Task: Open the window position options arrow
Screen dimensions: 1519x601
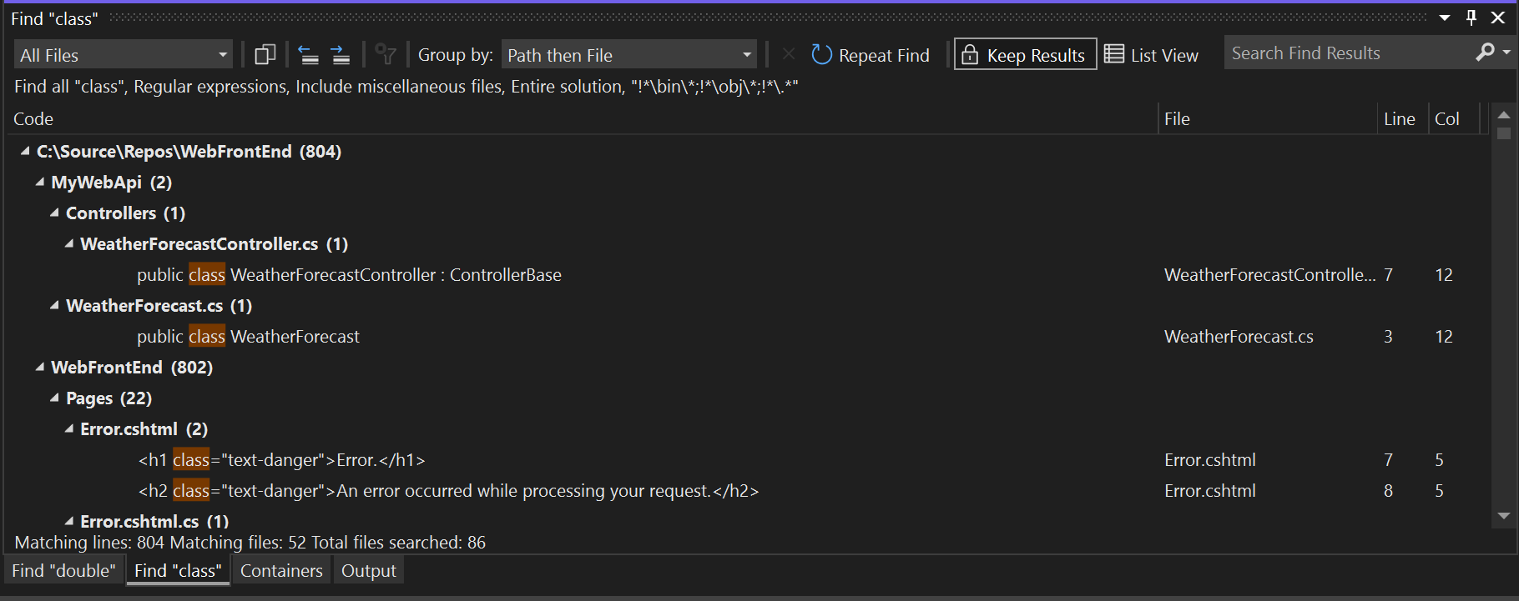Action: (1445, 18)
